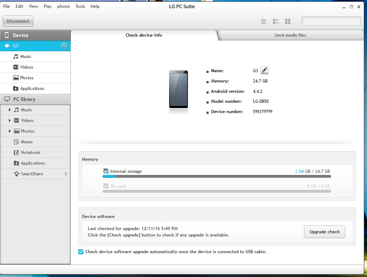The width and height of the screenshot is (367, 277).
Task: Click the device Music note icon
Action: coord(16,57)
